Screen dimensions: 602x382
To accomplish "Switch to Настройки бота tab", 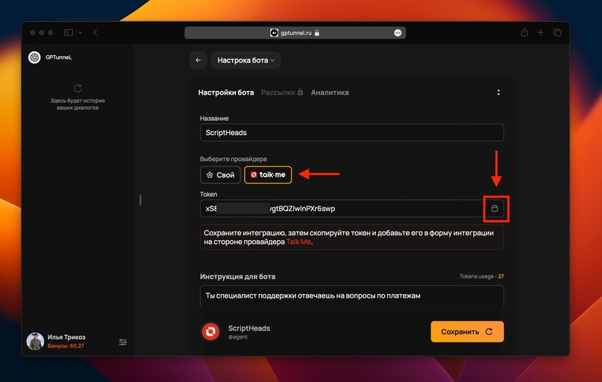I will 226,93.
